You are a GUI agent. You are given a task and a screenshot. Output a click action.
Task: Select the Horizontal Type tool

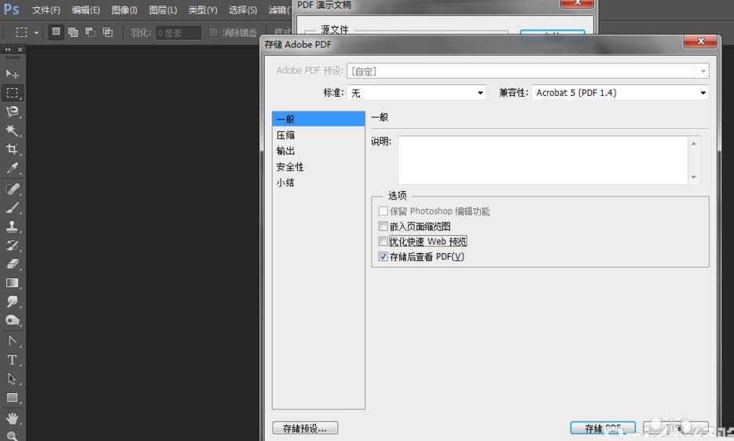coord(13,360)
